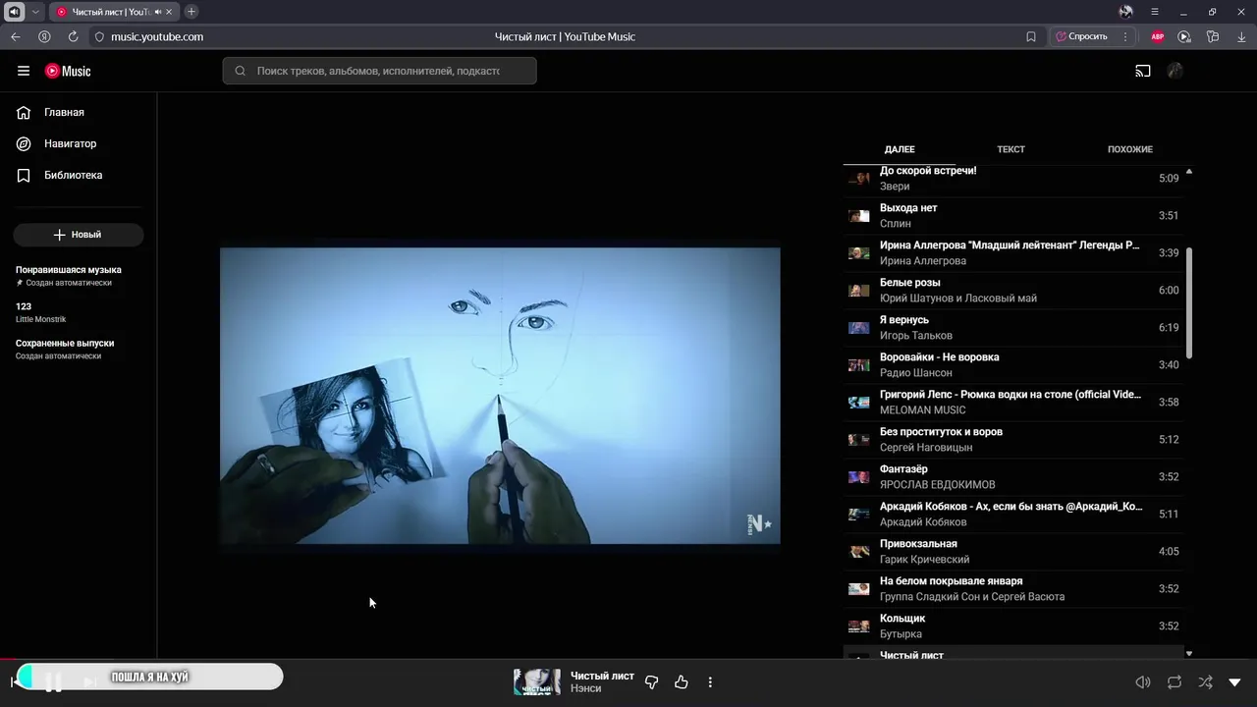Click the Спросить assistant button
1257x707 pixels.
click(x=1081, y=36)
